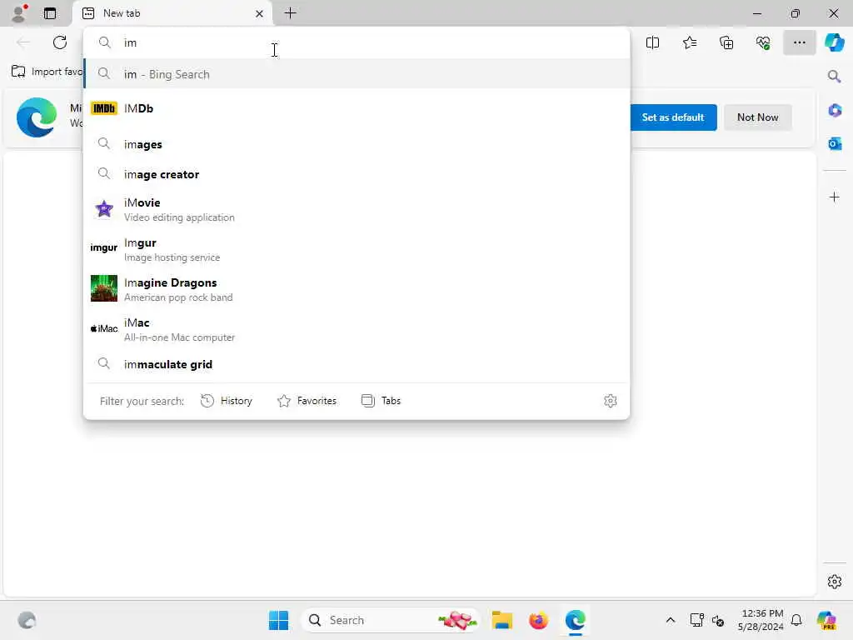853x640 pixels.
Task: Filter search by History
Action: tap(227, 401)
